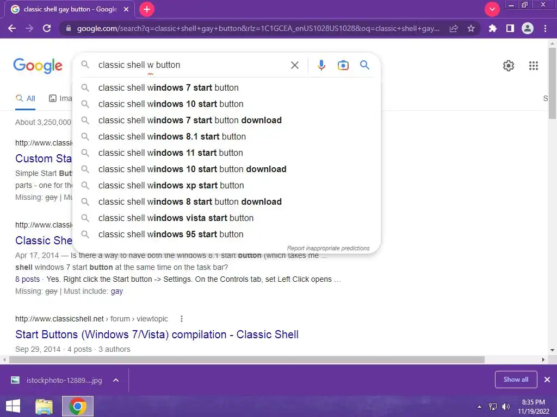Click the red tab search dropdown button

(x=492, y=9)
